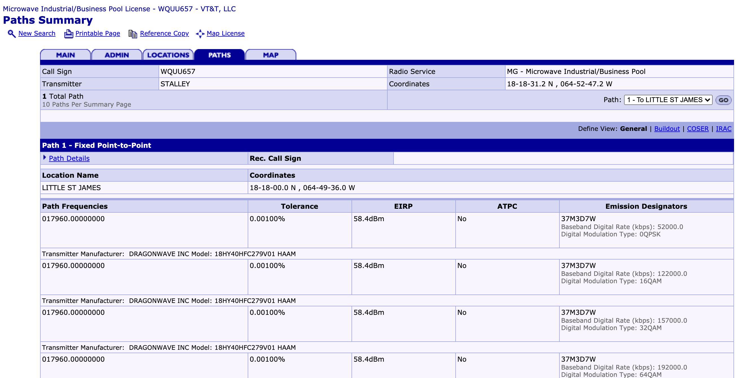Click the EIRP column header
This screenshot has height=378, width=738.
(403, 206)
